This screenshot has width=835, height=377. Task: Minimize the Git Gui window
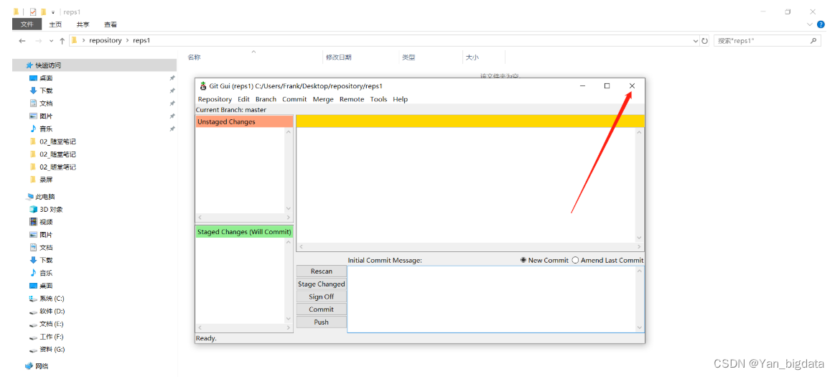pyautogui.click(x=582, y=85)
